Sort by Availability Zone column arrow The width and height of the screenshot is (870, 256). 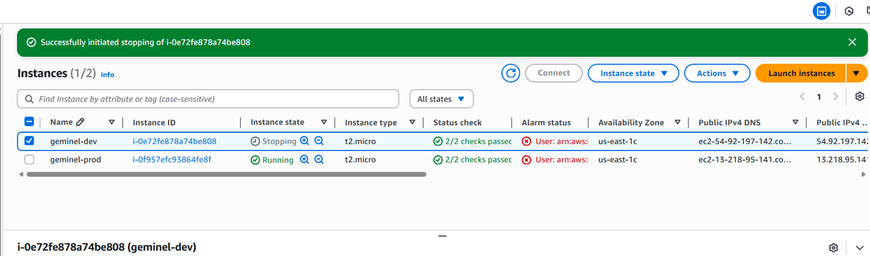pos(677,122)
